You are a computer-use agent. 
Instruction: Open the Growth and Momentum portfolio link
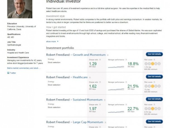tap(89, 55)
